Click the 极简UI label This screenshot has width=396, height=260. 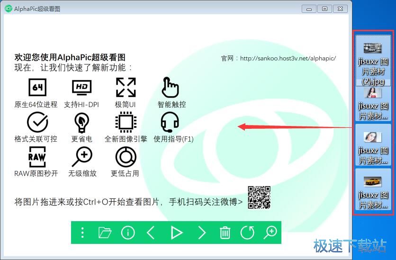pyautogui.click(x=125, y=105)
